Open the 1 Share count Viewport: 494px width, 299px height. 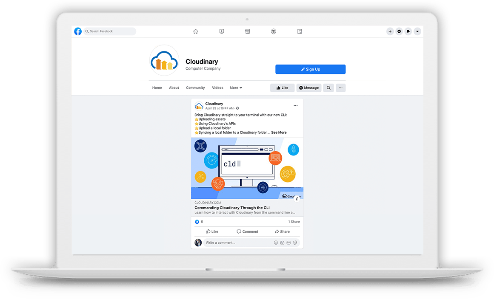pos(294,222)
